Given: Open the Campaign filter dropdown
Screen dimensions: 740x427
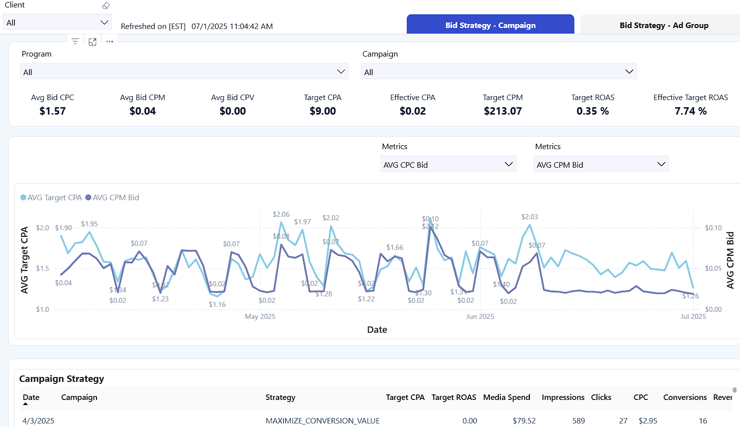Looking at the screenshot, I should click(629, 72).
